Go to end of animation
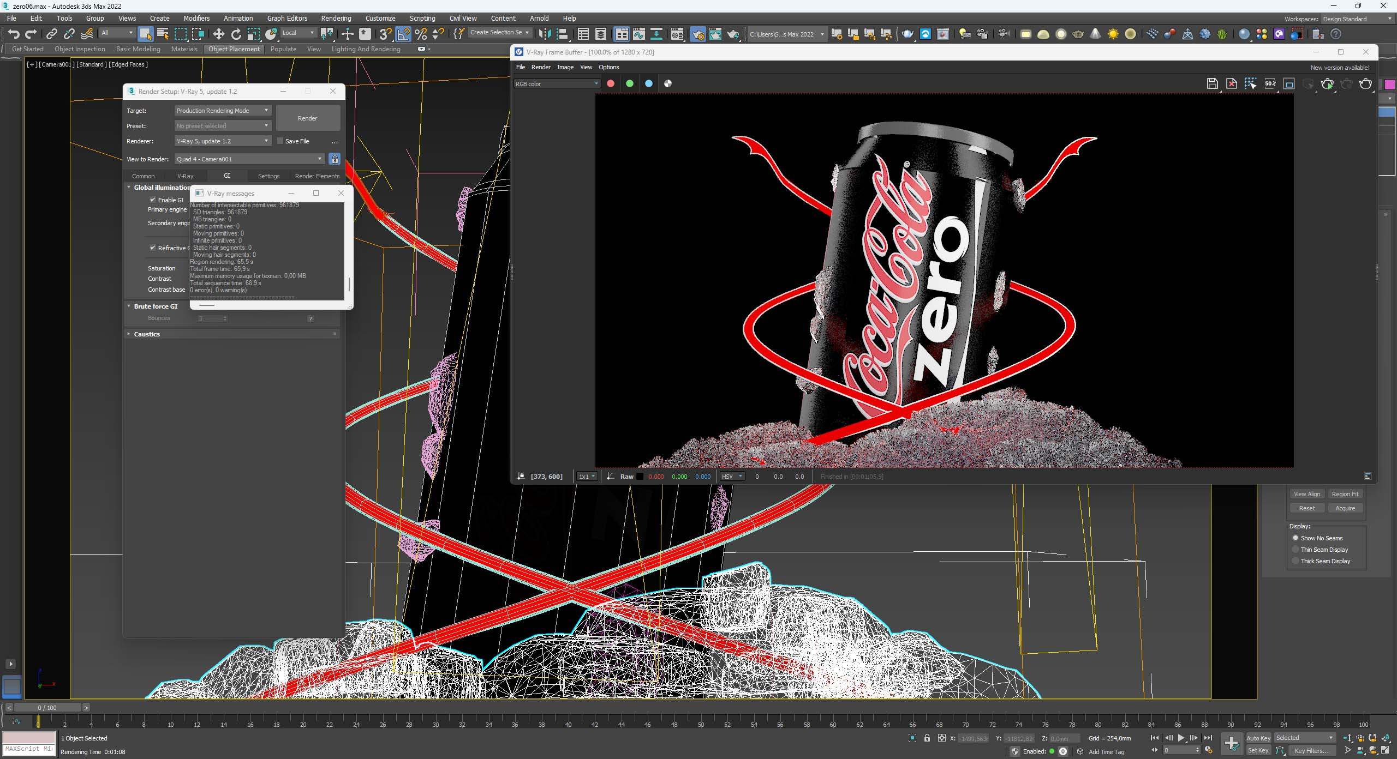This screenshot has width=1397, height=759. (1208, 738)
